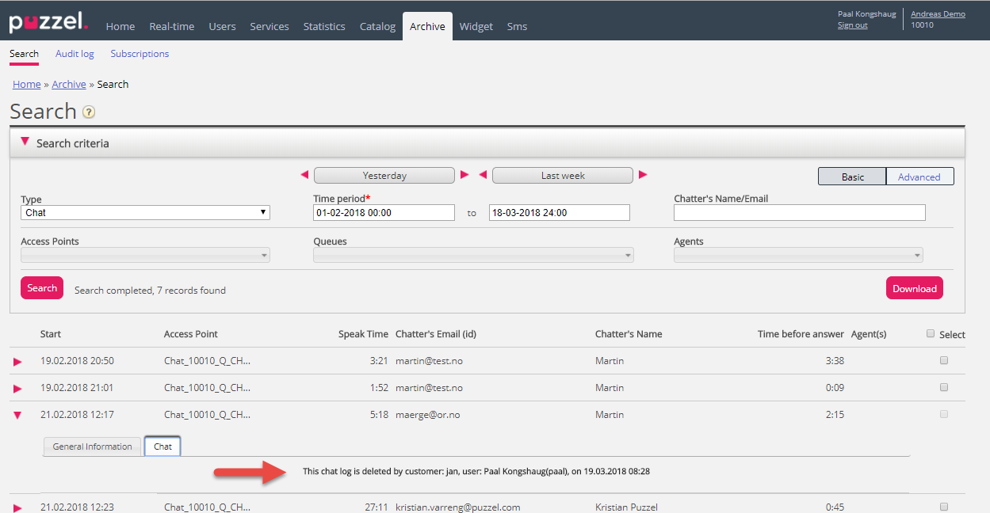Viewport: 990px width, 513px height.
Task: Click the Download button
Action: (914, 289)
